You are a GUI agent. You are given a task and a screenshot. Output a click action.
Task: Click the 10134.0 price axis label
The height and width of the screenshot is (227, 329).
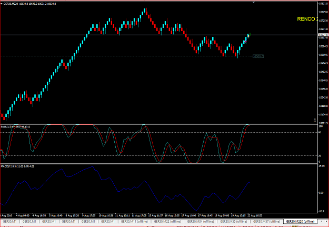click(323, 115)
